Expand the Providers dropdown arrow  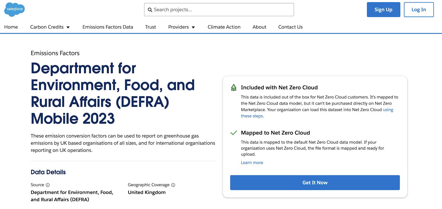click(x=193, y=27)
